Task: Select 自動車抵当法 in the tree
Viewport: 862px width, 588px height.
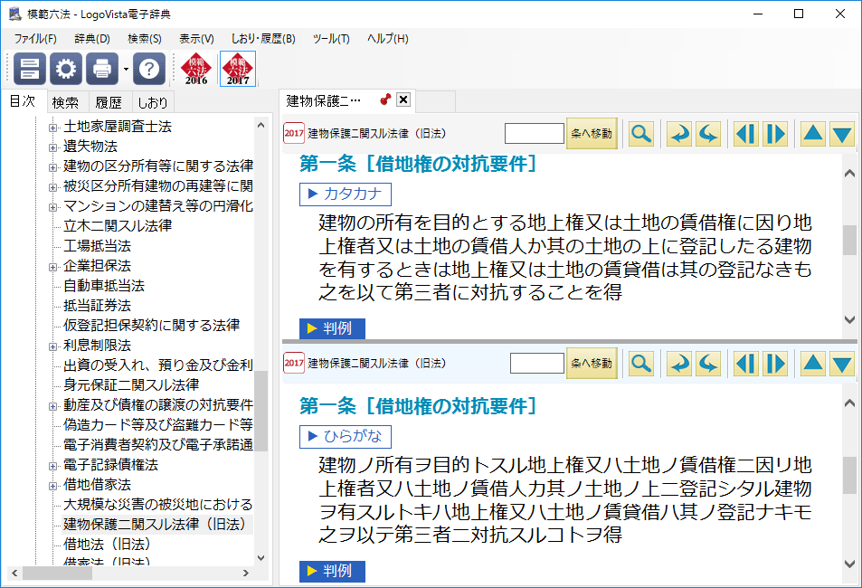Action: [x=103, y=286]
